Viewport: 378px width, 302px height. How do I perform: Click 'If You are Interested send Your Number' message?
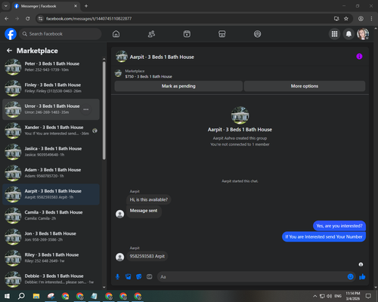[324, 237]
